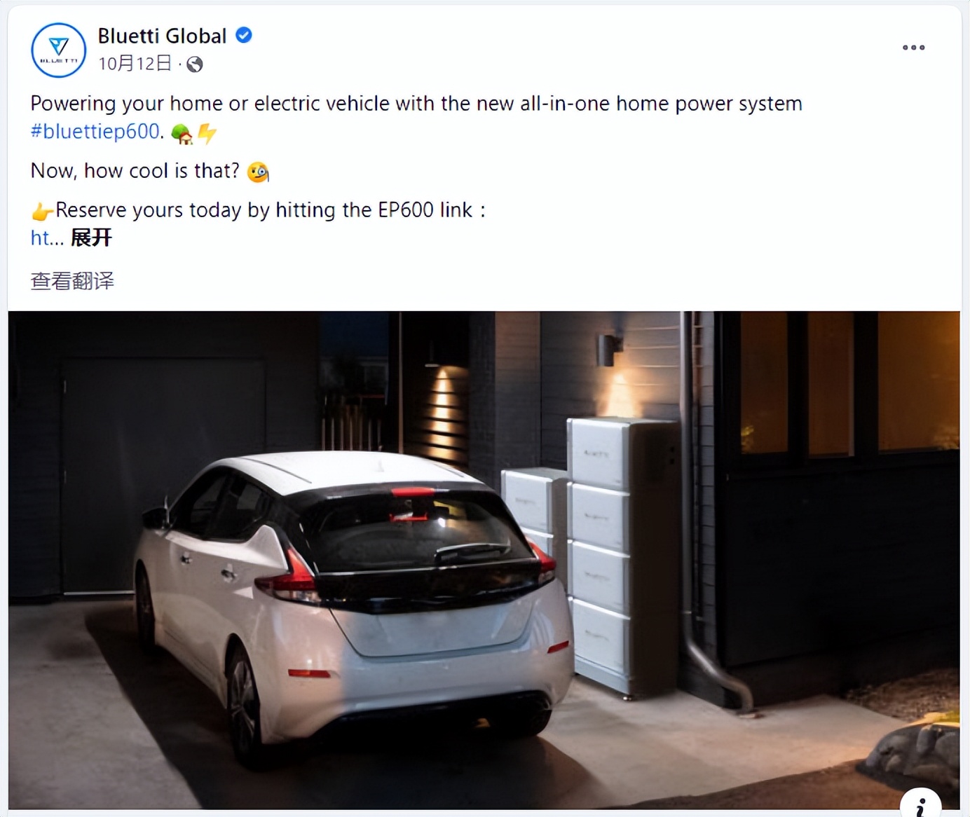
Task: Click the info icon on photo corner
Action: (920, 806)
